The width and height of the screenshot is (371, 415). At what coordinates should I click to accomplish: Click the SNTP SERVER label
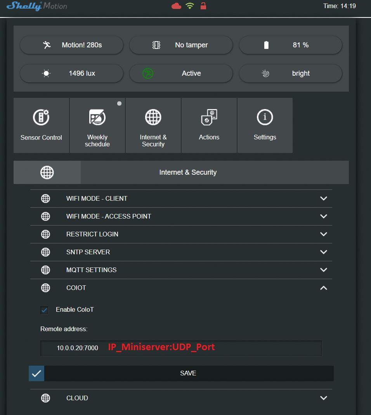(x=88, y=252)
